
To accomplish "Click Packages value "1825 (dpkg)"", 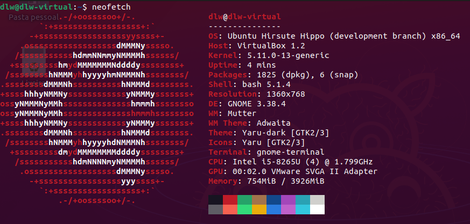I will point(284,75).
